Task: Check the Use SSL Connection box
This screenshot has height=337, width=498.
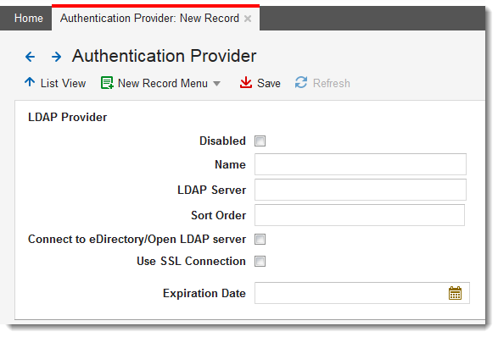Action: click(x=260, y=262)
